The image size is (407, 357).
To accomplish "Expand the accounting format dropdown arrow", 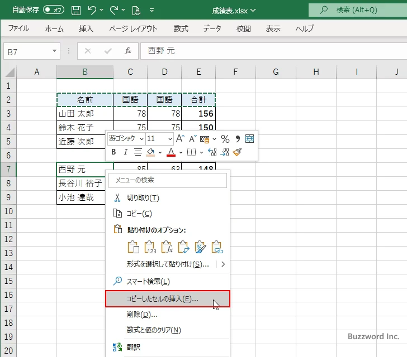I will point(215,139).
